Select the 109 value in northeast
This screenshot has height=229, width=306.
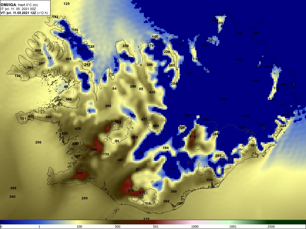[x=220, y=23]
